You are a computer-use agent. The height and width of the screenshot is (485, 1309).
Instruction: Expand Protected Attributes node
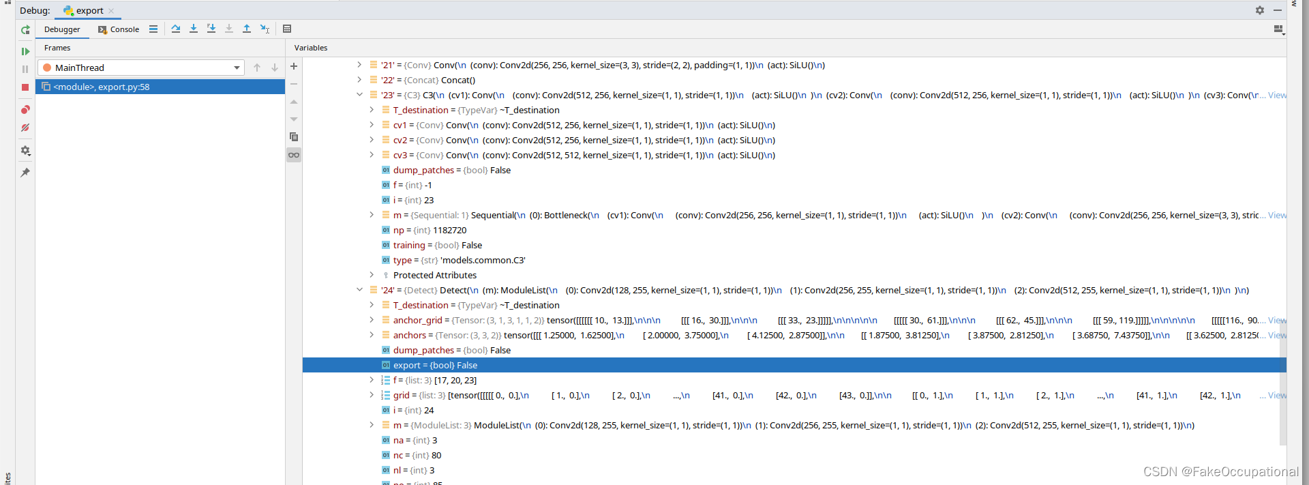tap(372, 275)
